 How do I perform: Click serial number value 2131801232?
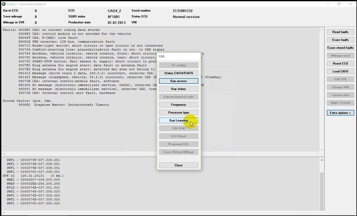[183, 11]
